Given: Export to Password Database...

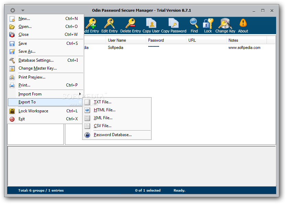Looking at the screenshot, I should pos(117,135).
